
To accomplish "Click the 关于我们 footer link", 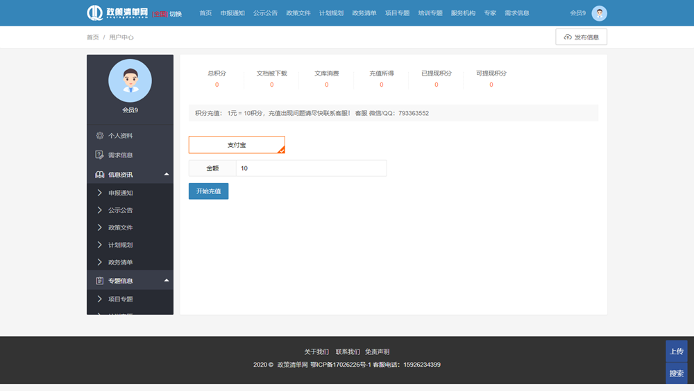I will [316, 351].
